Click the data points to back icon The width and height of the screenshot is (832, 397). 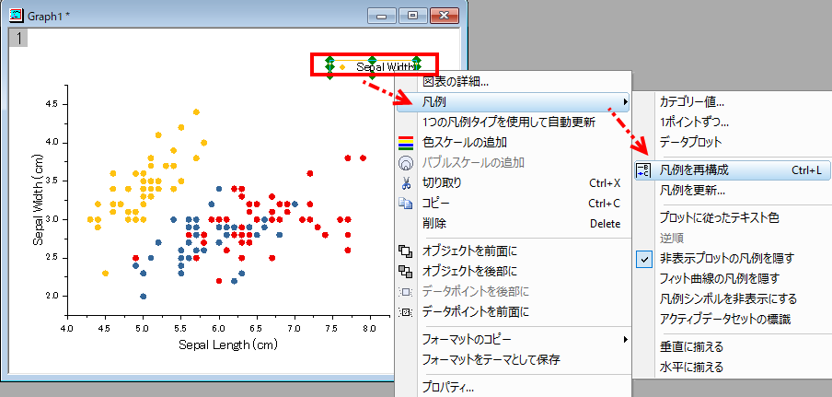[406, 291]
